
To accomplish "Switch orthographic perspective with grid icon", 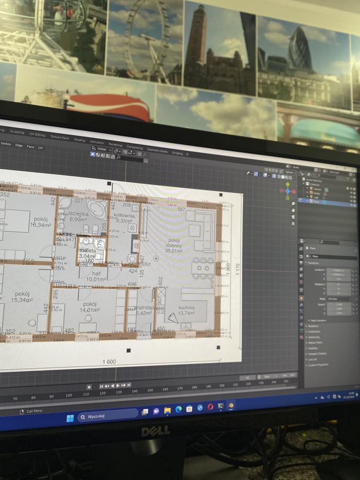I will (293, 224).
